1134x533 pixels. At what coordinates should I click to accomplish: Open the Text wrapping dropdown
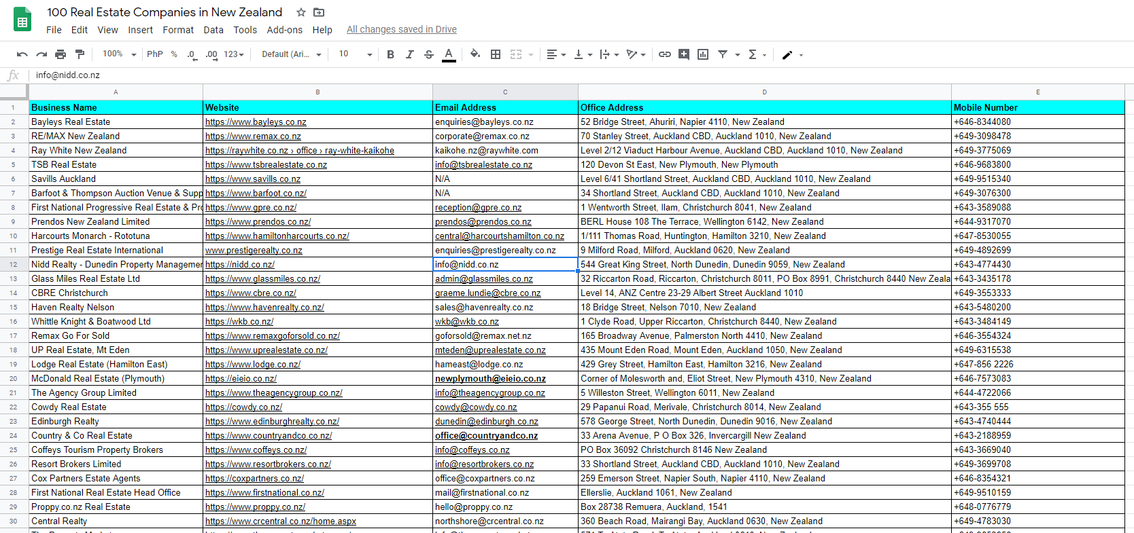point(609,54)
